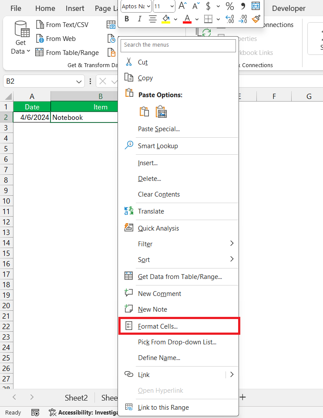This screenshot has height=418, width=323.
Task: Expand the Link submenu arrow
Action: [x=232, y=374]
